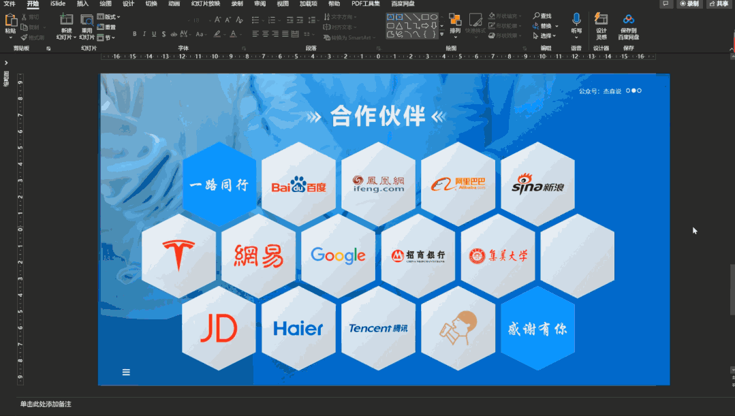
Task: Click the Share (共享) button
Action: (719, 4)
